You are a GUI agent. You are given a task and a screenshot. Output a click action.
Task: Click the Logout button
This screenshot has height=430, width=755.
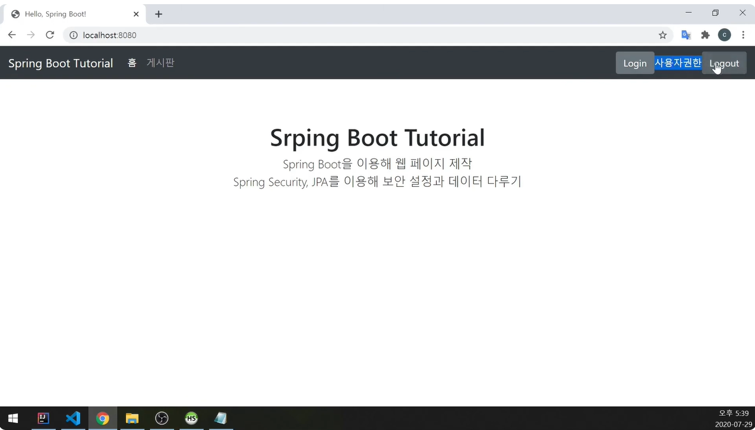pos(724,63)
